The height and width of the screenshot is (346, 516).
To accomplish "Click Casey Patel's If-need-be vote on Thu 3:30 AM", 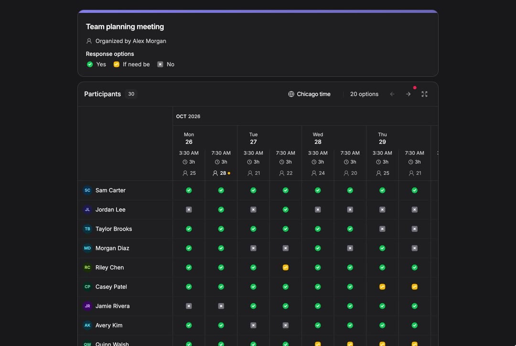I will (382, 287).
